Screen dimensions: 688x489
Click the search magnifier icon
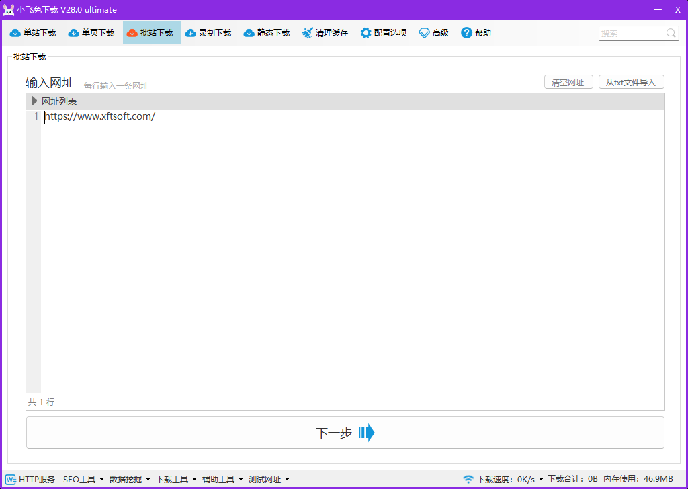click(x=671, y=33)
